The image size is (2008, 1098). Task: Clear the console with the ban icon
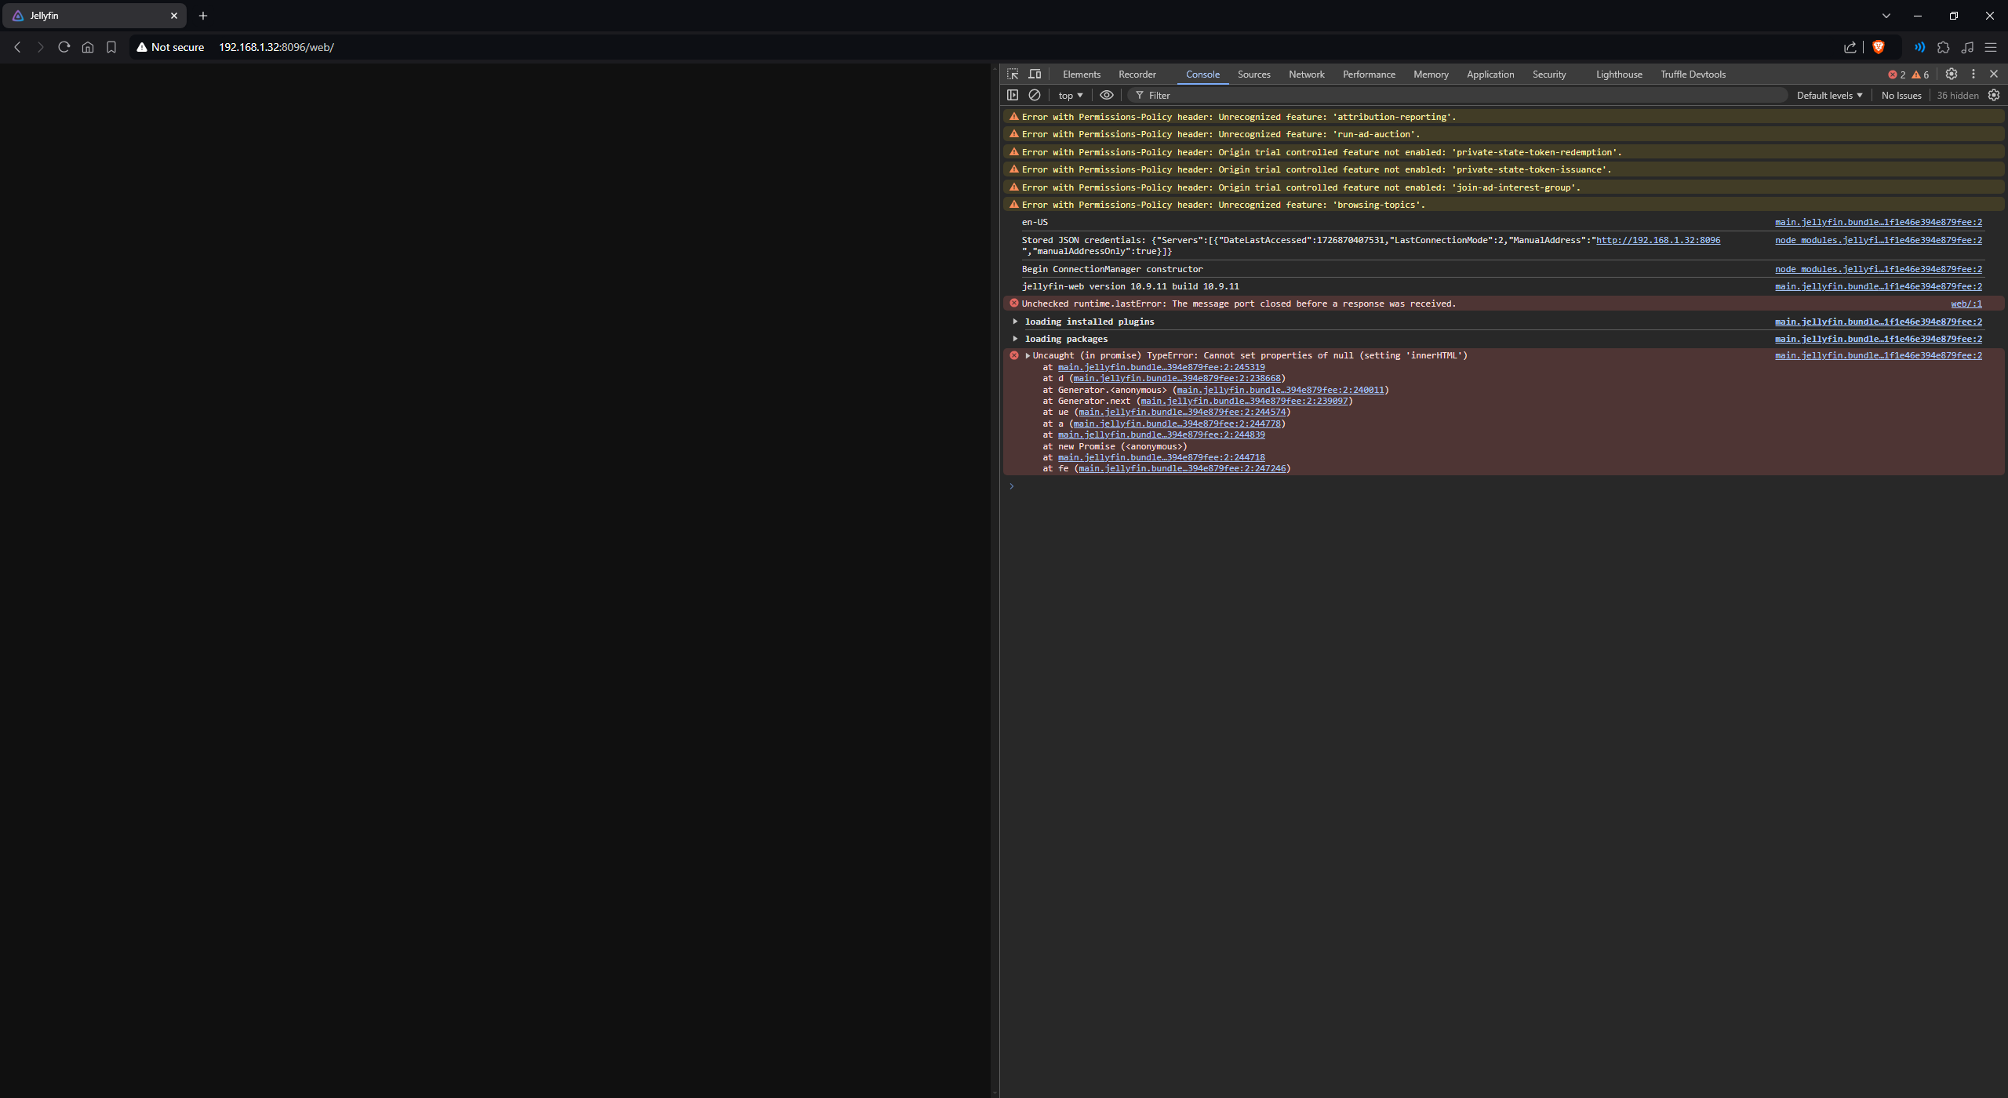pos(1035,95)
